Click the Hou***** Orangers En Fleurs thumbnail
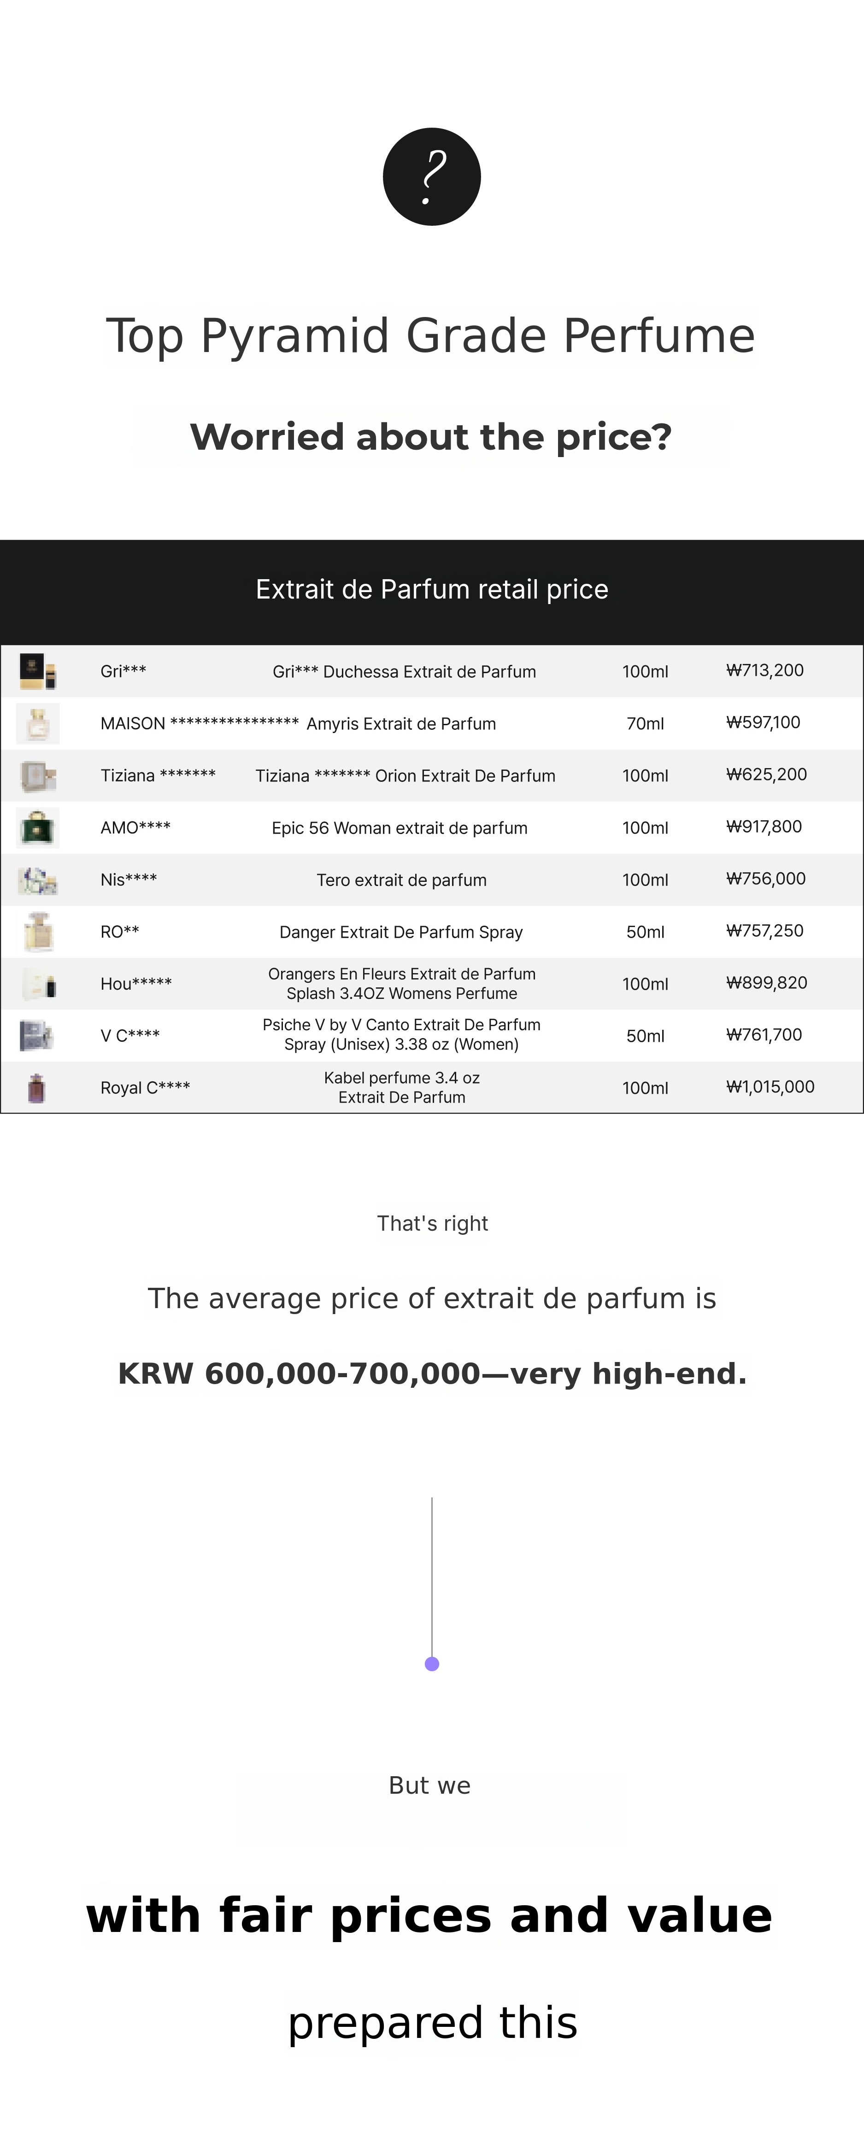The width and height of the screenshot is (864, 2131). 38,984
